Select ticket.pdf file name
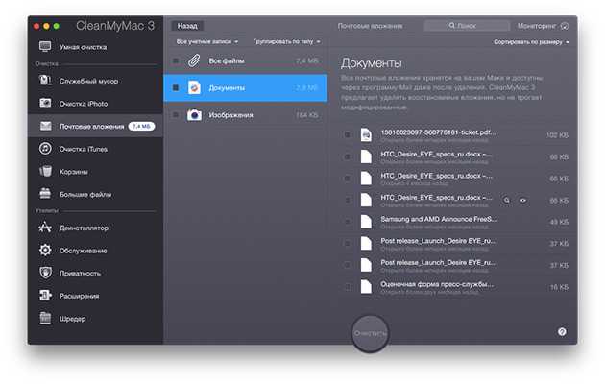The width and height of the screenshot is (605, 384). (438, 132)
